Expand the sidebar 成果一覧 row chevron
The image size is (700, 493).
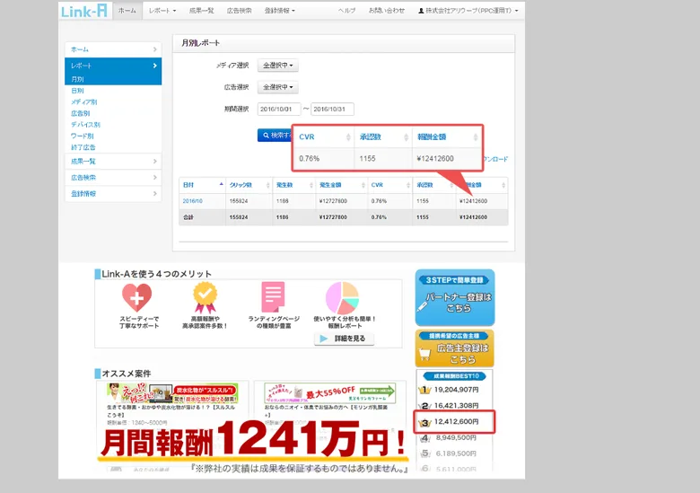tap(155, 162)
